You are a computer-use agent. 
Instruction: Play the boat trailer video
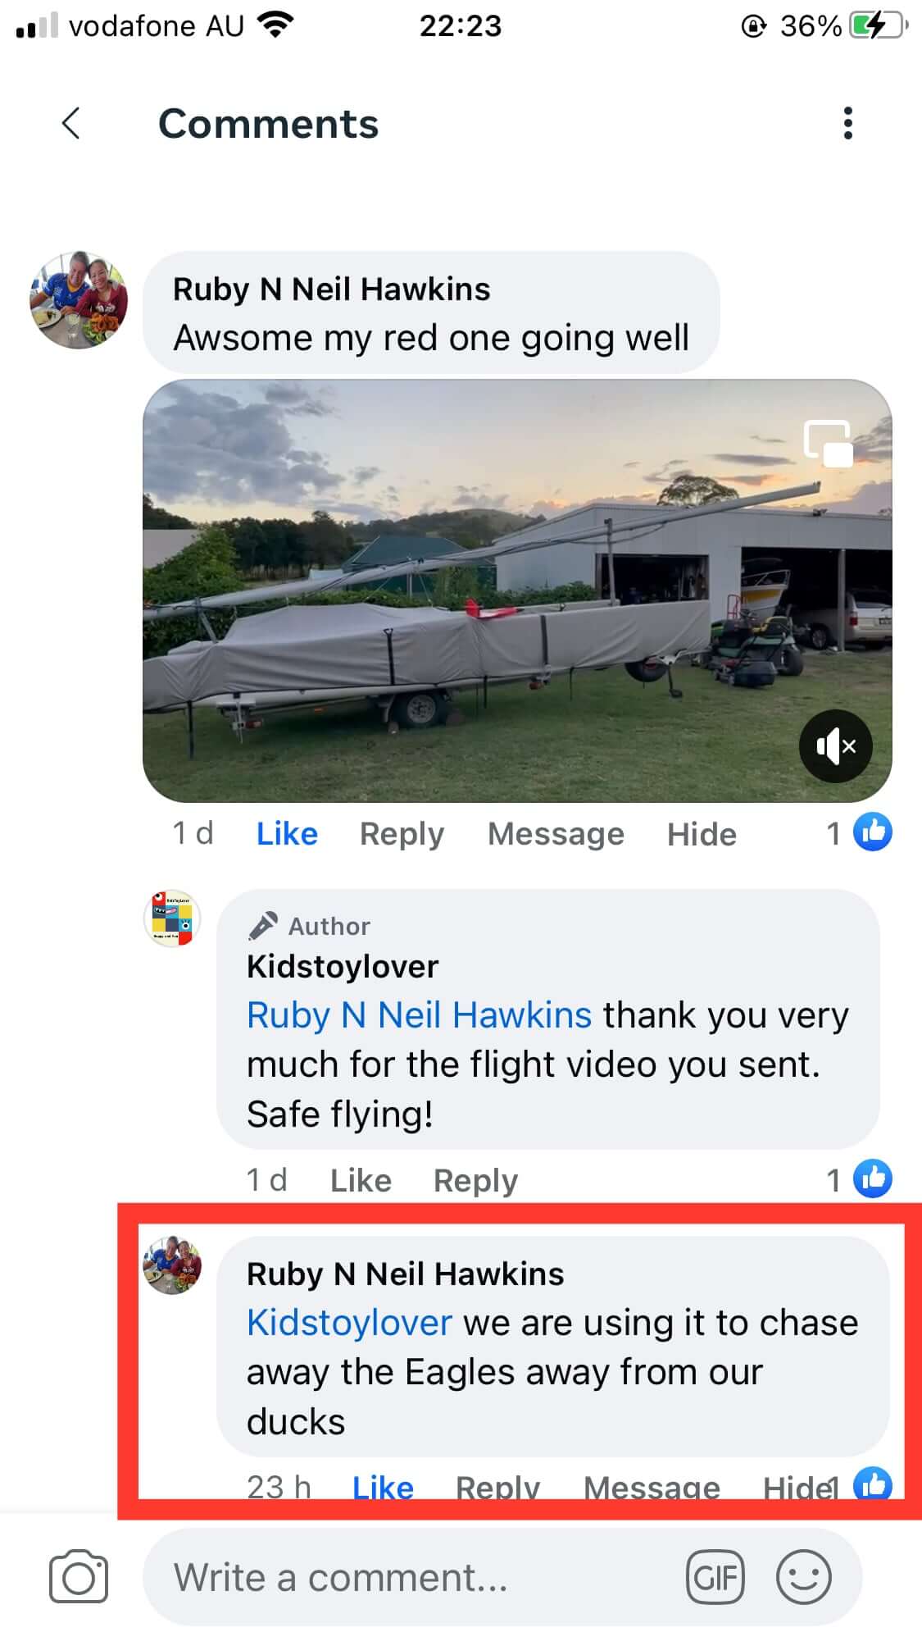517,590
